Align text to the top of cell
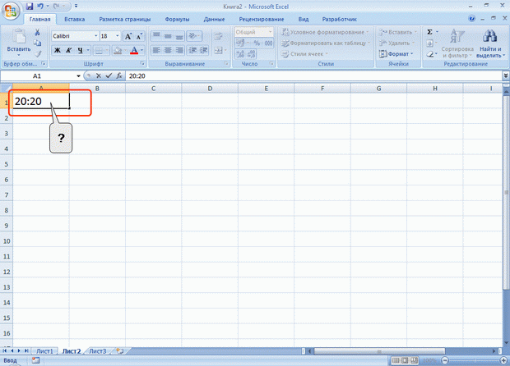510x366 pixels. click(x=156, y=35)
